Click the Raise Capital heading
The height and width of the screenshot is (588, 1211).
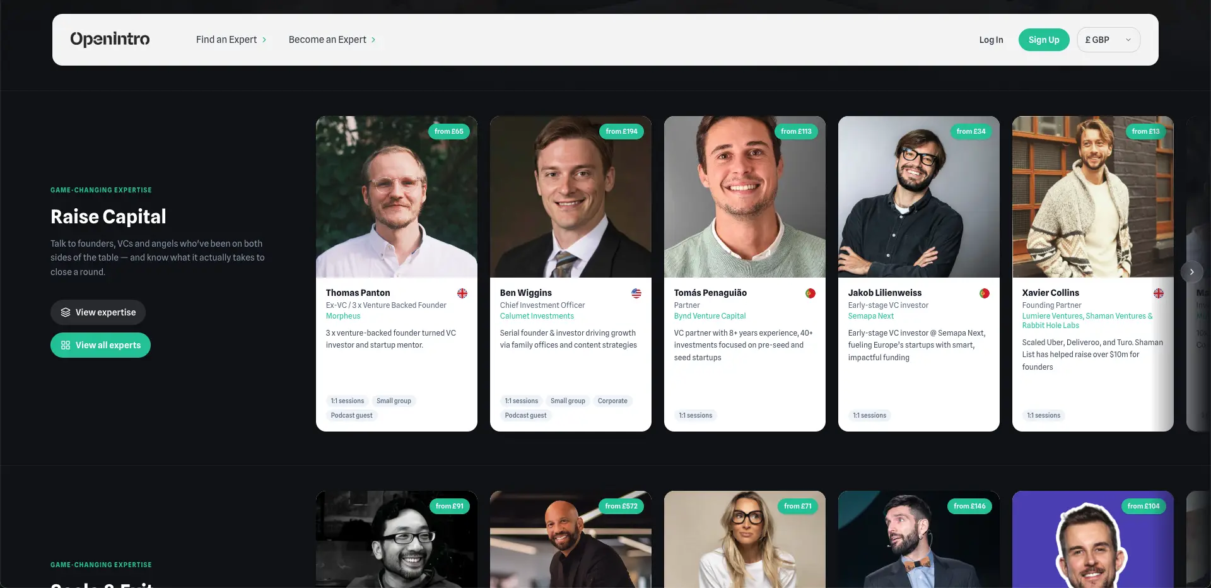108,216
